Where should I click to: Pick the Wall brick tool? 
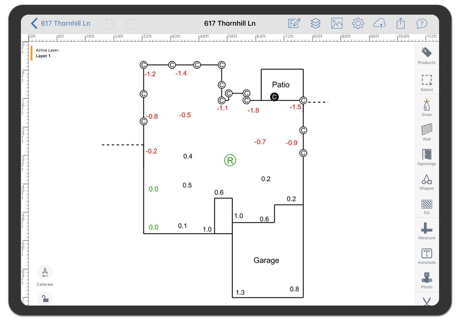pos(426,132)
